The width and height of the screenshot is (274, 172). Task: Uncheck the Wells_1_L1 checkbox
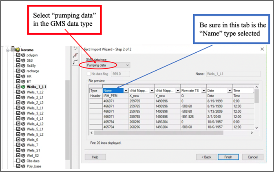18,87
